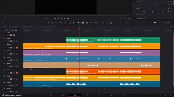This screenshot has width=174, height=97.
Task: Stop playback in the viewer
Action: point(62,18)
